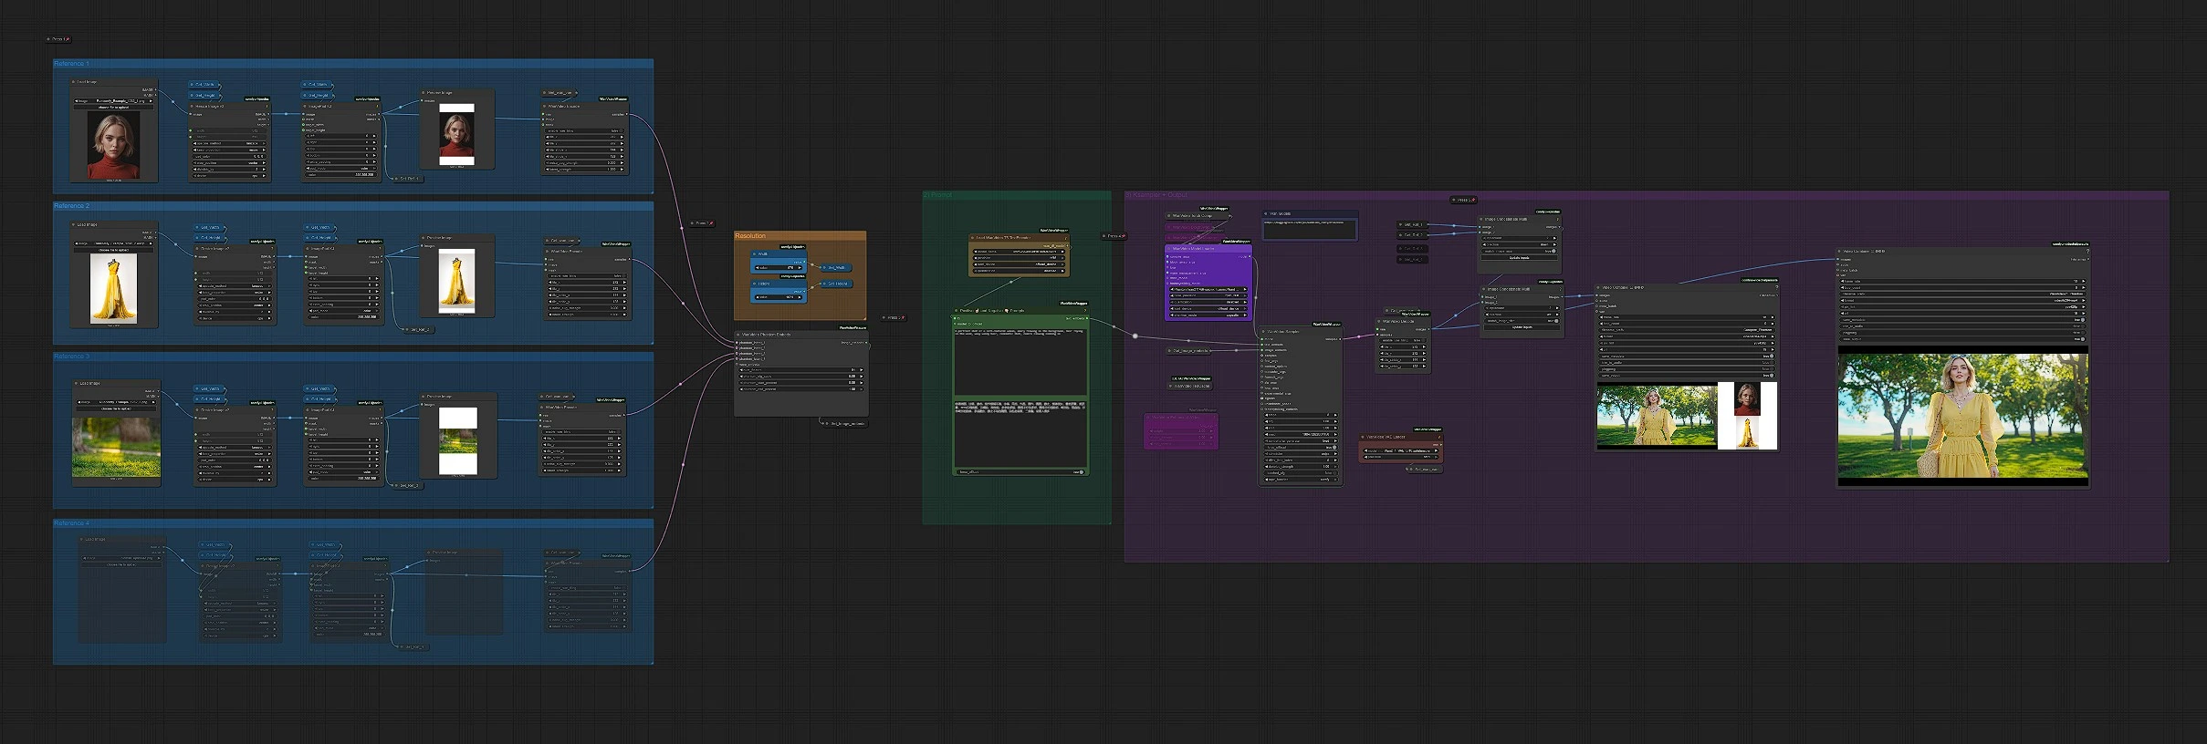Open the image file dropdown in Reference 3 Load Image
2207x744 pixels.
point(117,402)
